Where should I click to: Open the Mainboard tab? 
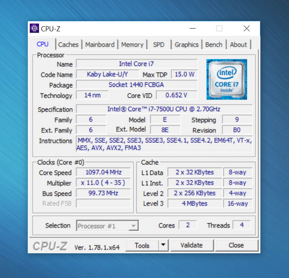[100, 44]
